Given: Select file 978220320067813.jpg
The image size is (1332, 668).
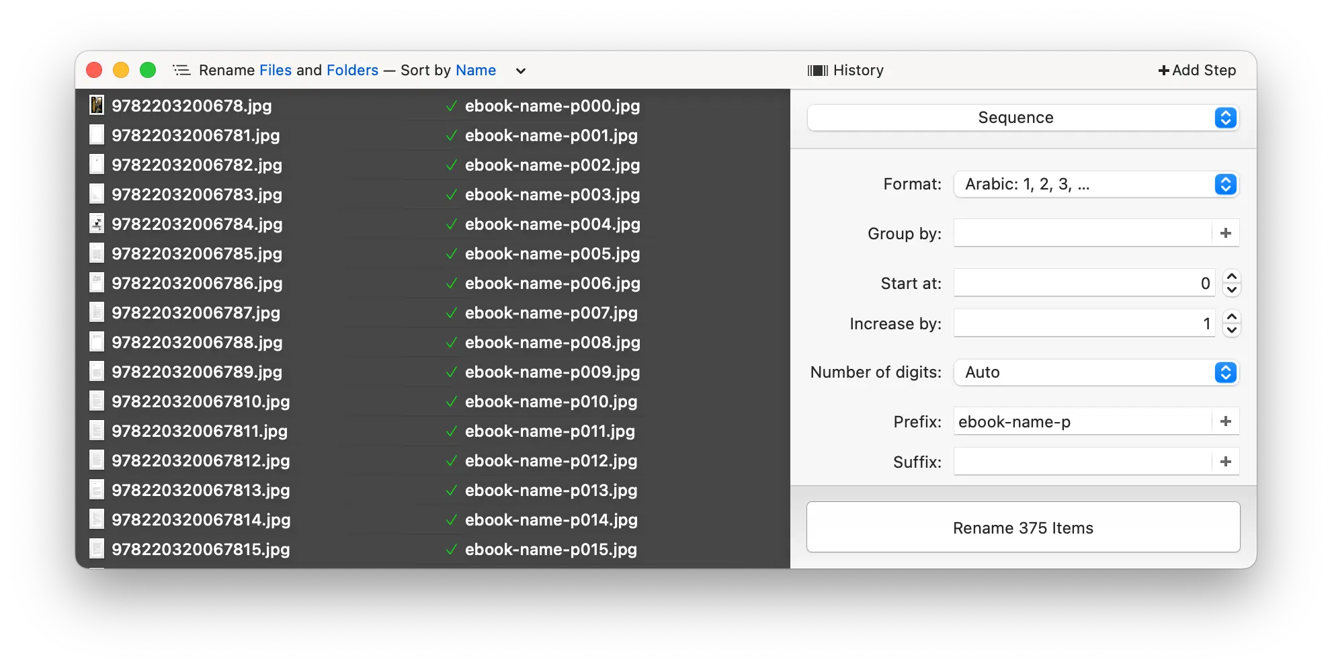Looking at the screenshot, I should tap(200, 490).
